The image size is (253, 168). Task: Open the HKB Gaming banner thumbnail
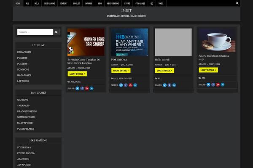point(129,42)
